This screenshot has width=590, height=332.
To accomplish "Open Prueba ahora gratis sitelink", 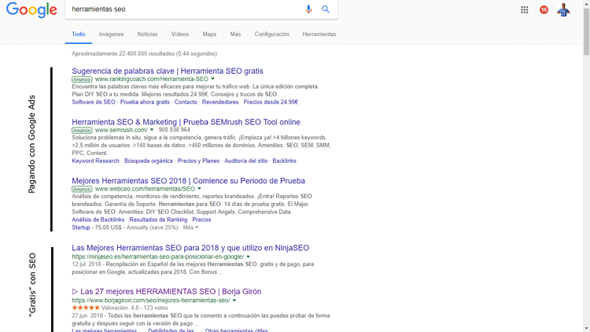I will point(145,102).
